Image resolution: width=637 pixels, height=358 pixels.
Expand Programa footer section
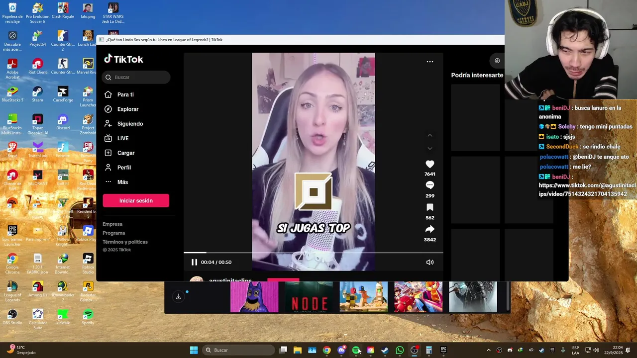point(113,233)
